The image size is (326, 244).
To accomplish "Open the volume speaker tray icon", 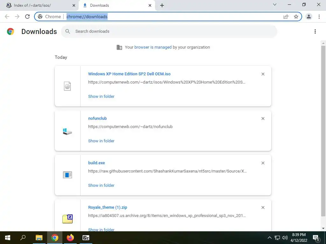I will tap(285, 238).
